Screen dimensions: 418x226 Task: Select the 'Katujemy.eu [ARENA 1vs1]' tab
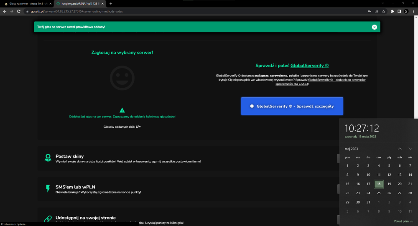pos(80,4)
